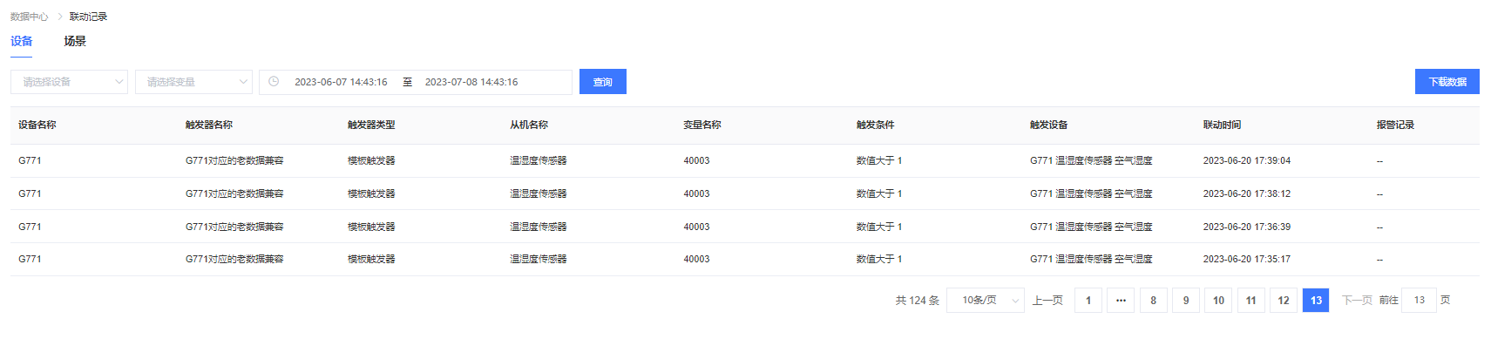
Task: Jump to page 12
Action: pyautogui.click(x=1284, y=300)
